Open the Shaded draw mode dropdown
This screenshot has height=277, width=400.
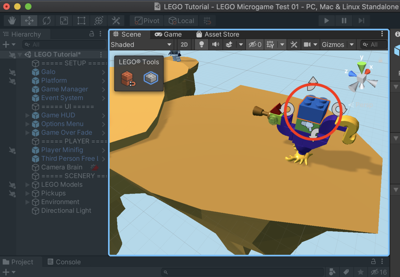pos(141,45)
